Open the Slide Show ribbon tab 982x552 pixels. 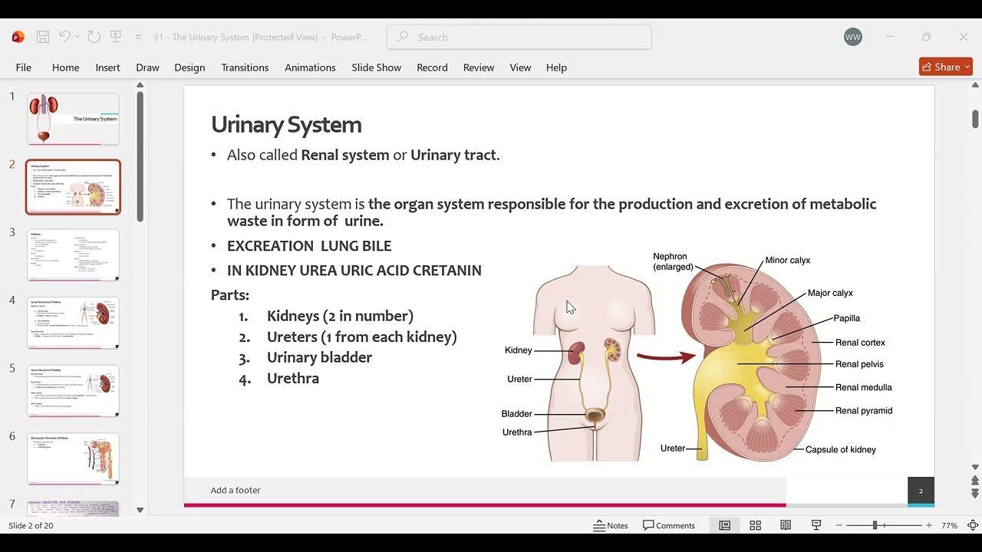click(x=377, y=67)
